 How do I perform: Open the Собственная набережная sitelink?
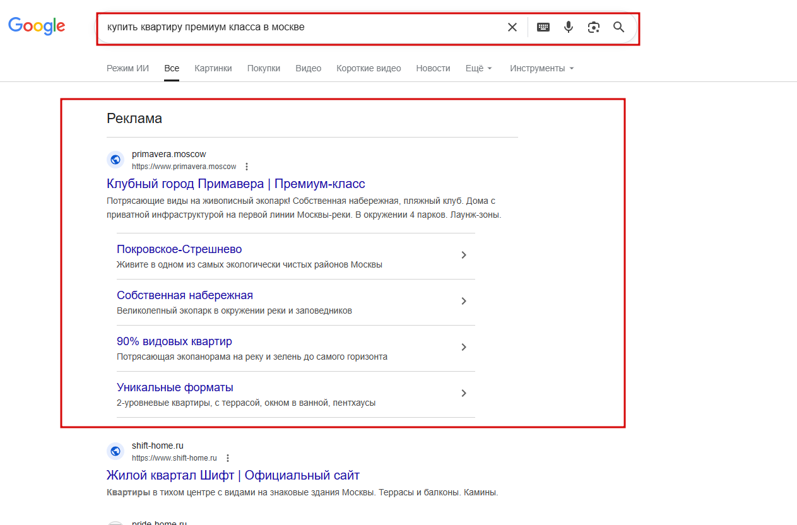coord(185,295)
